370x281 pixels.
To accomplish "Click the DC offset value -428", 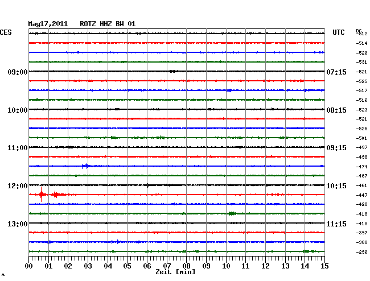I will (x=361, y=204).
